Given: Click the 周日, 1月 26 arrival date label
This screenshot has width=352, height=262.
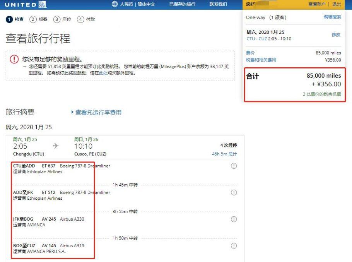Looking at the screenshot, I should tap(86, 139).
